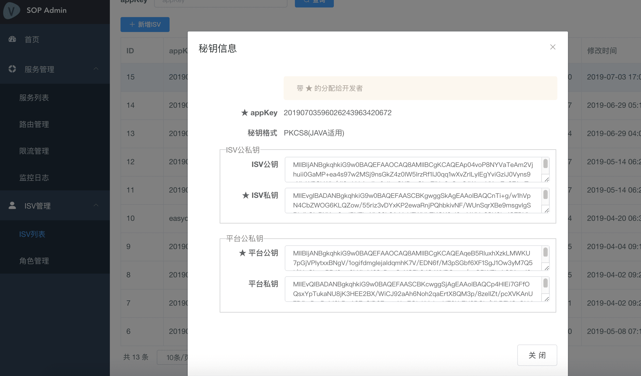This screenshot has height=376, width=641.
Task: Click the 平台私钥 textarea scrollbar thumb
Action: pyautogui.click(x=545, y=283)
